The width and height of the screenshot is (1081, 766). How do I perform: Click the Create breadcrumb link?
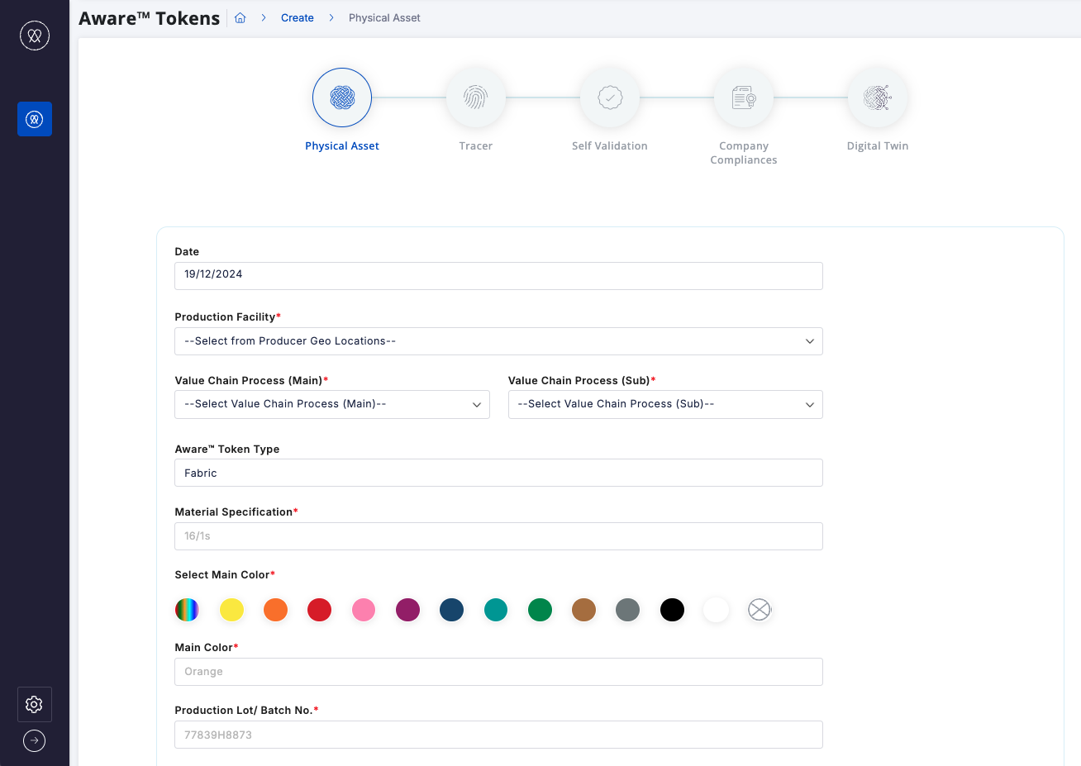click(297, 18)
